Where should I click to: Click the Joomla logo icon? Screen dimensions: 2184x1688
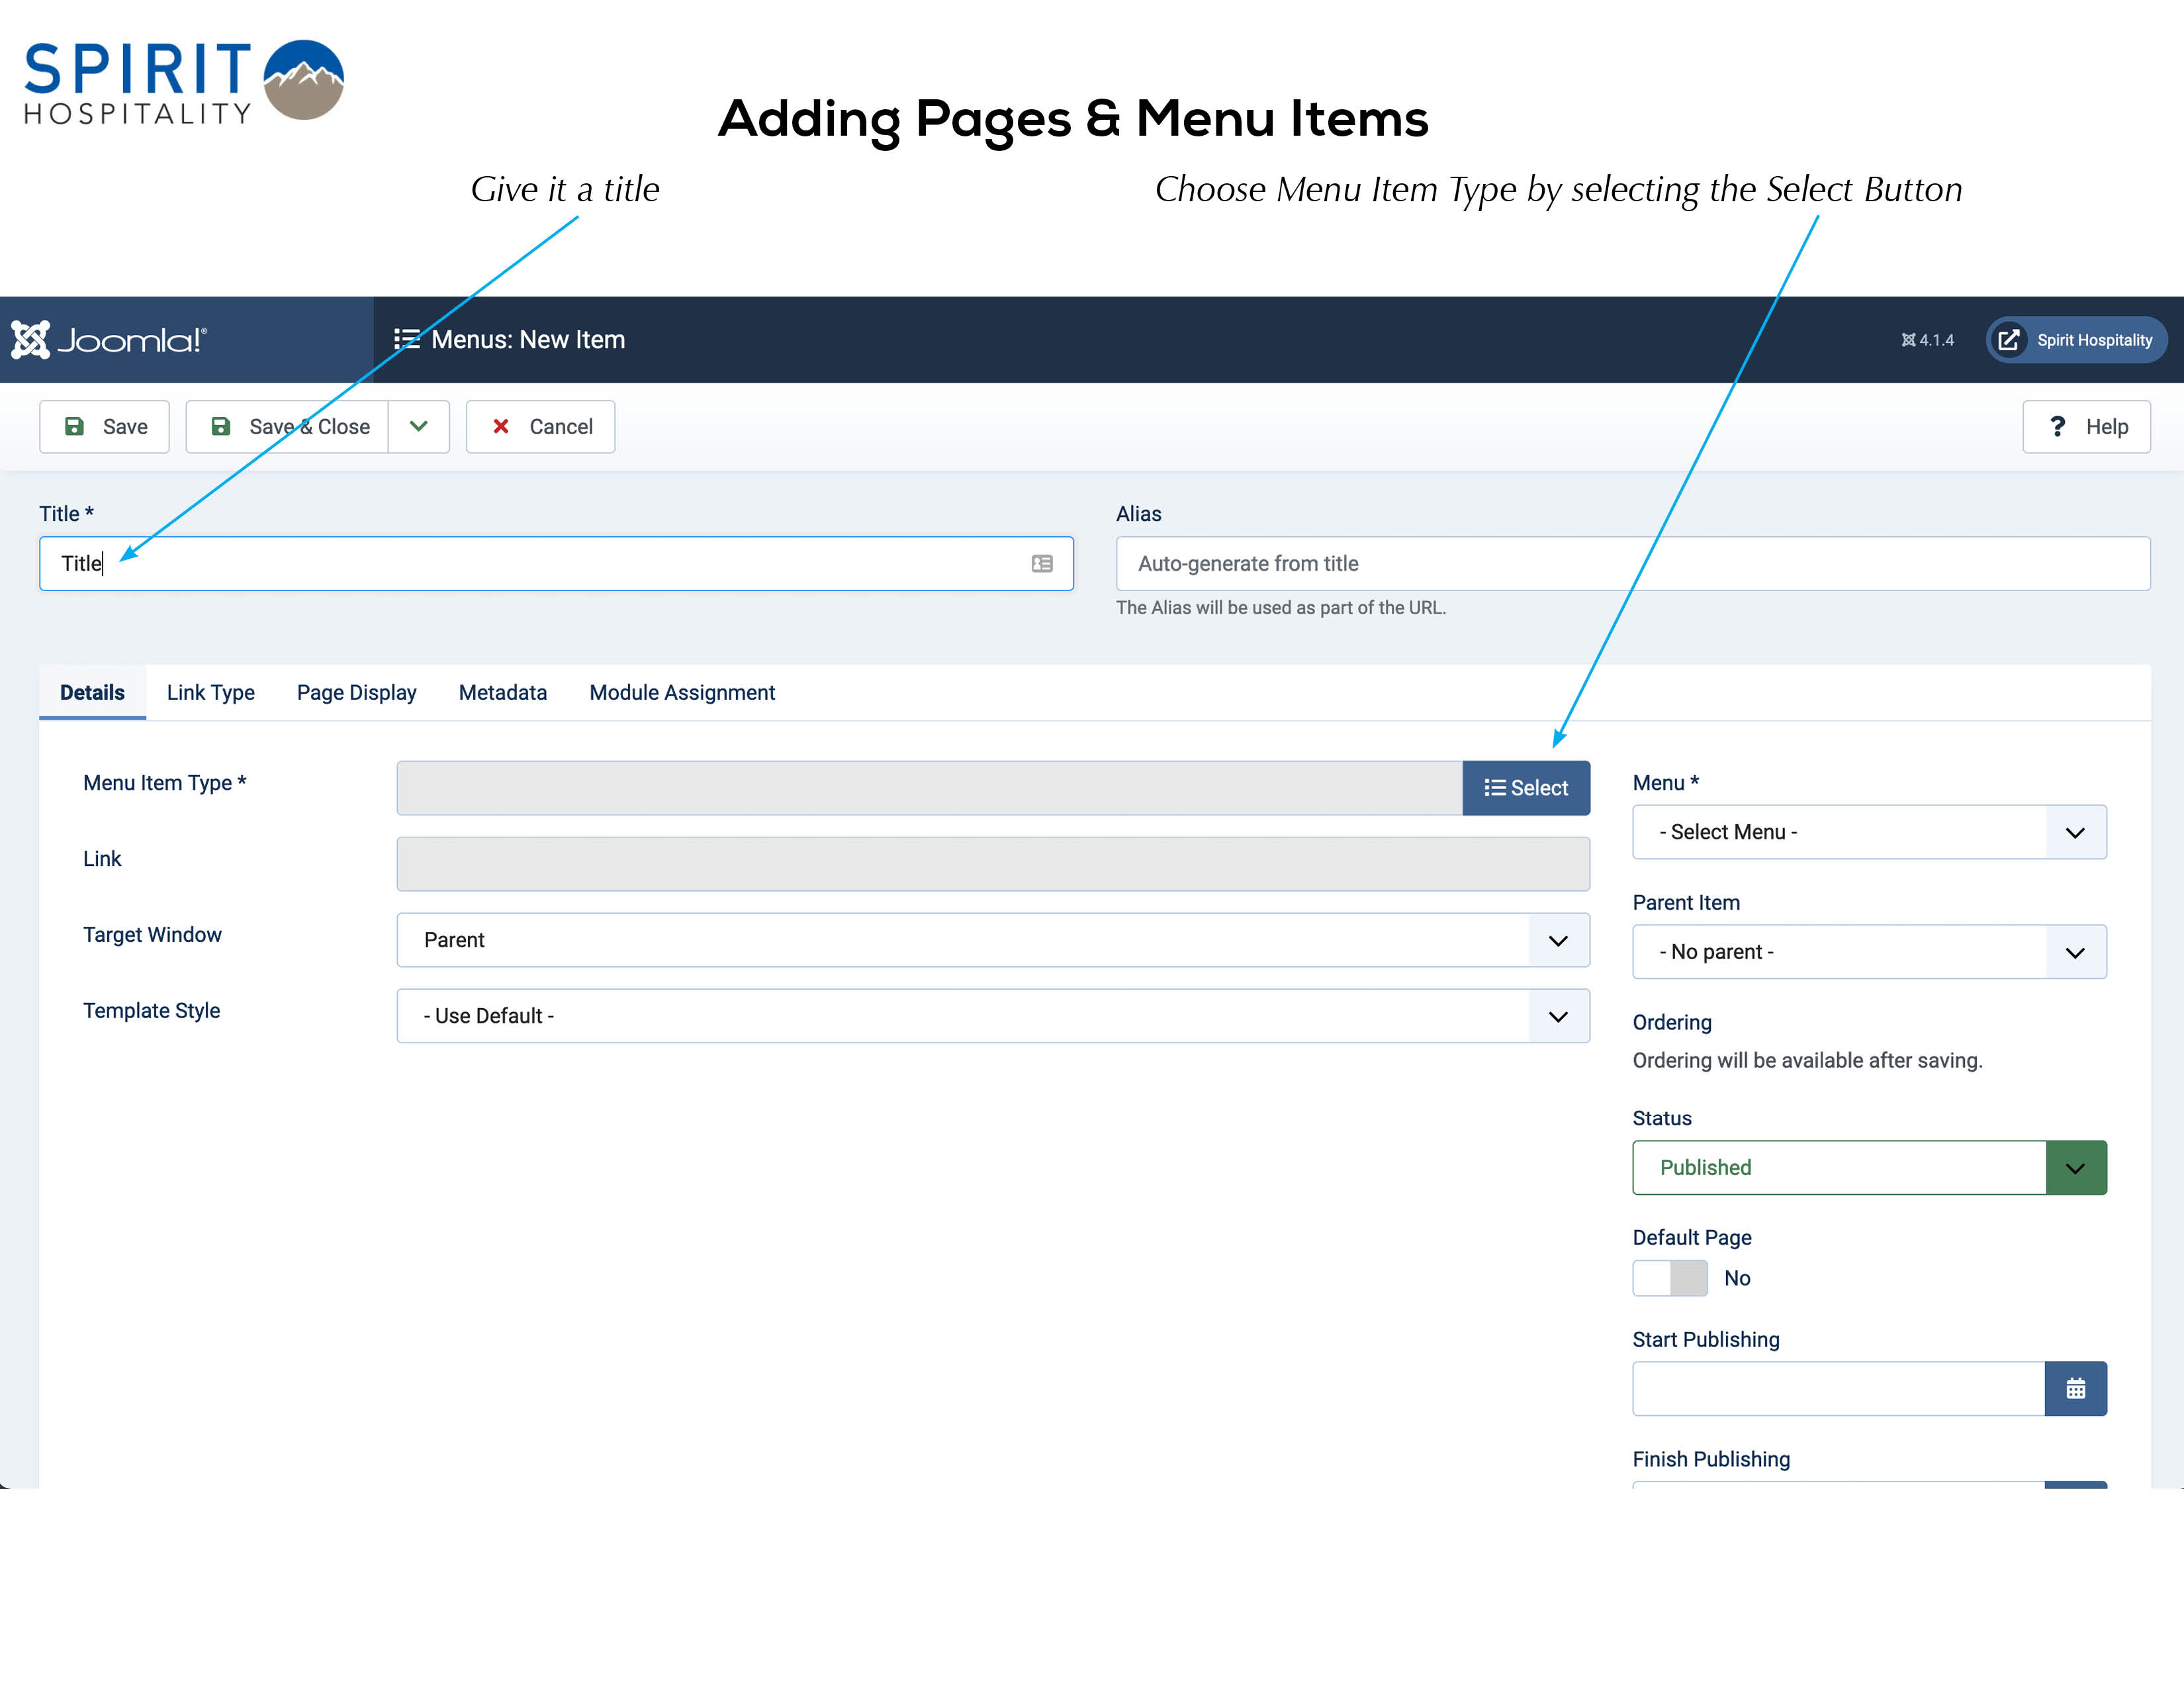(30, 340)
